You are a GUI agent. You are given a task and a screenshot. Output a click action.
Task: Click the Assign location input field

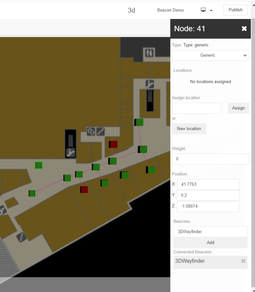click(196, 108)
